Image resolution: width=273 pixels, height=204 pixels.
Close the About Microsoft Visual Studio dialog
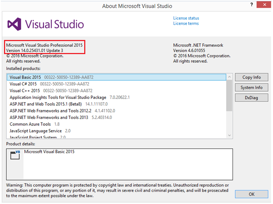click(x=264, y=5)
